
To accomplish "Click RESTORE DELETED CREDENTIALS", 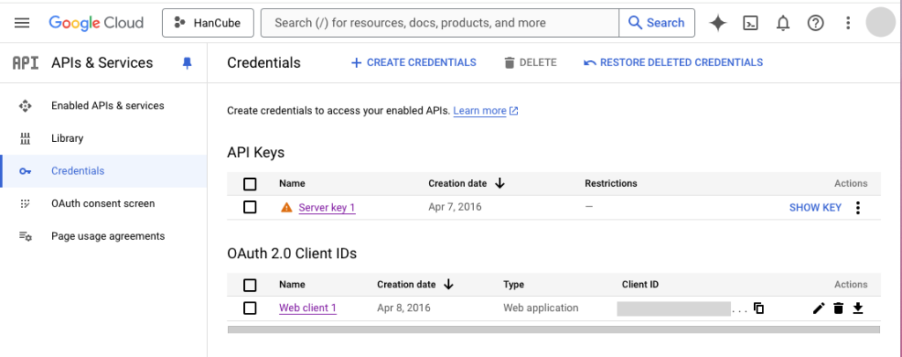I will click(673, 63).
